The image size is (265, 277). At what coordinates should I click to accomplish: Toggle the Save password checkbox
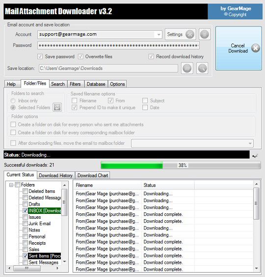coord(40,57)
